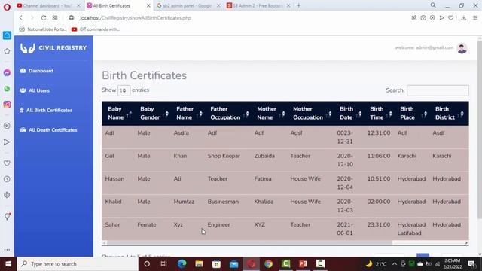Click the horizontal table scrollbar

coord(249,243)
